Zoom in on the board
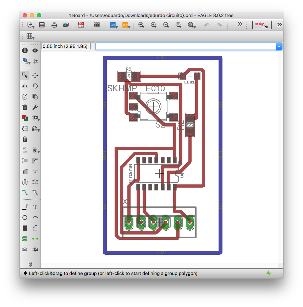 tap(154, 25)
